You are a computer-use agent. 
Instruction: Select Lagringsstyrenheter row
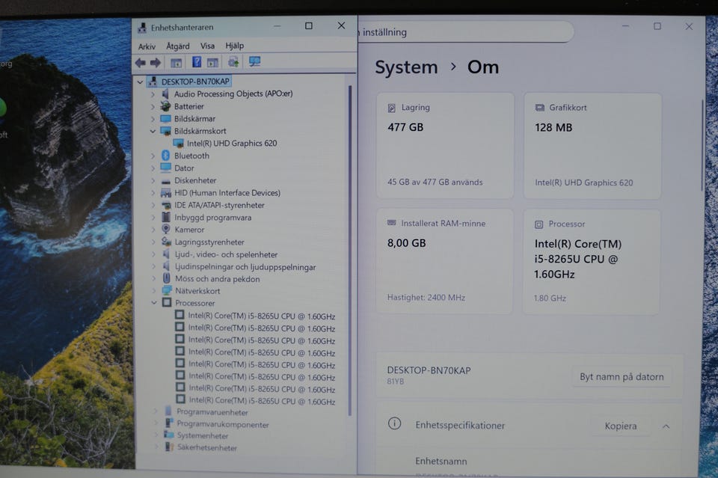[209, 242]
